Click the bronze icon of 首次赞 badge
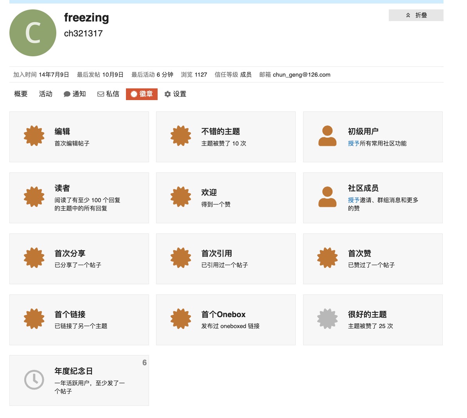The image size is (467, 418). 327,258
